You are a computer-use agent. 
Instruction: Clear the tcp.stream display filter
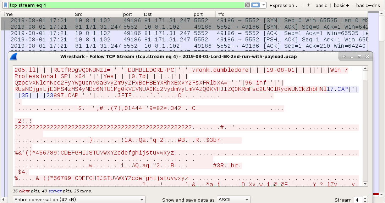(x=248, y=5)
